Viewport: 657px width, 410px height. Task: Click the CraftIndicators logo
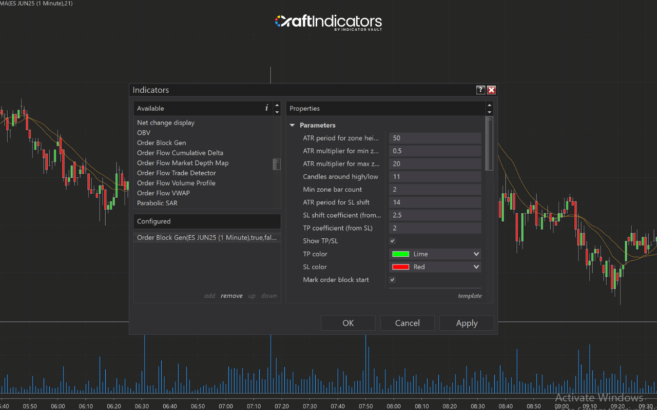(328, 22)
